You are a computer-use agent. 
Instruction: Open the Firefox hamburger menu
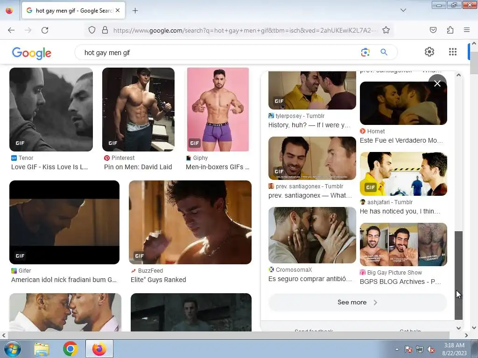[x=466, y=30]
